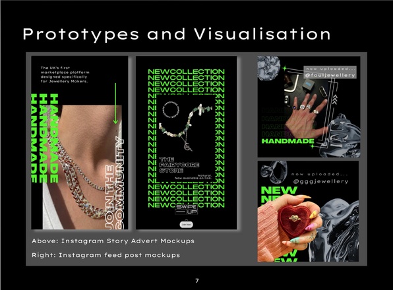Viewport: 393px width, 290px height.
Task: Click the 'Prototypes and Visualisation' slide title
Action: [177, 34]
